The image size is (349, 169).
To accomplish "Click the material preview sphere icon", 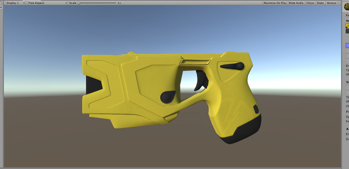I will 347,7.
